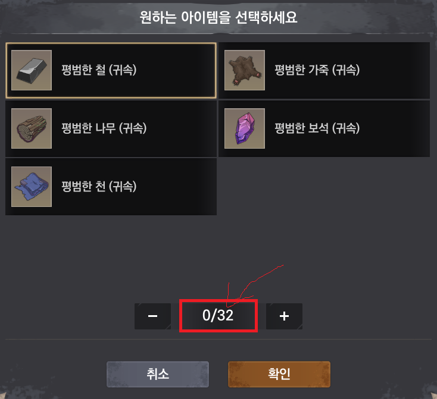437x399 pixels.
Task: Select the iron ingot item icon
Action: tap(32, 70)
